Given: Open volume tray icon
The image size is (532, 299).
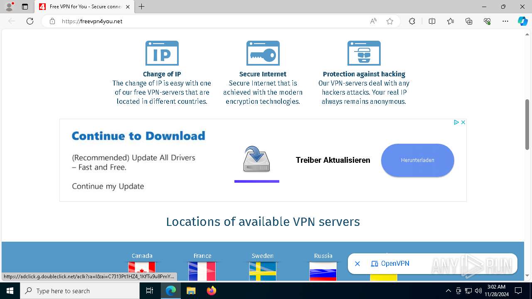Looking at the screenshot, I should point(478,291).
